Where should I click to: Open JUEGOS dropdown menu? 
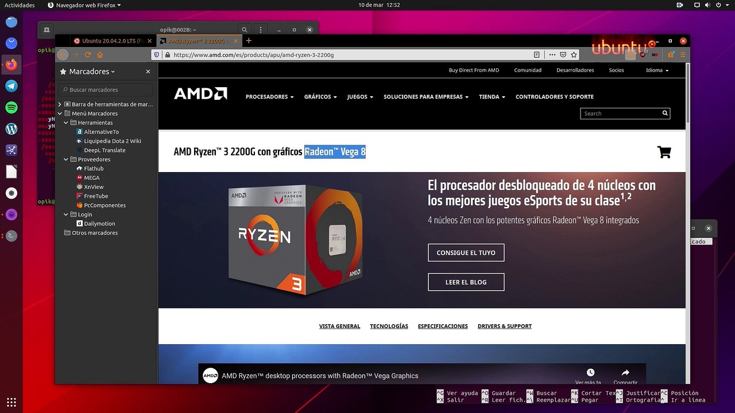[x=360, y=97]
